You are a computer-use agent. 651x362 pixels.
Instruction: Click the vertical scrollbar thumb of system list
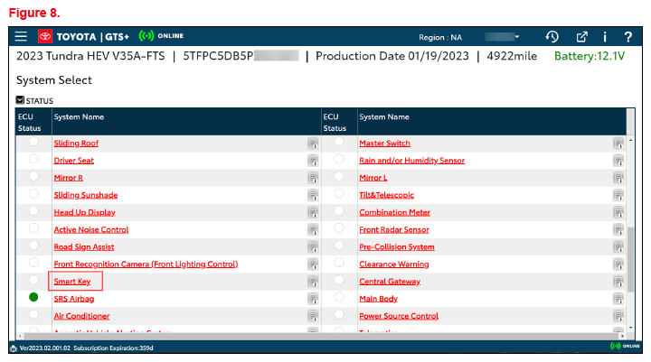click(631, 259)
